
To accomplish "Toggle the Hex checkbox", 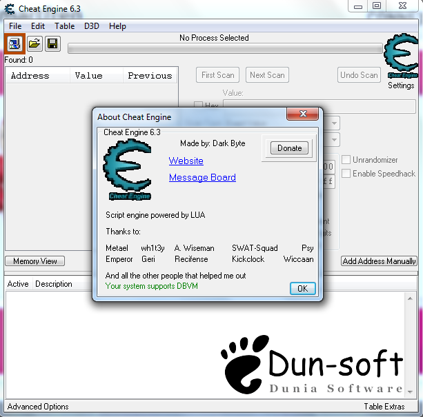I will 198,105.
